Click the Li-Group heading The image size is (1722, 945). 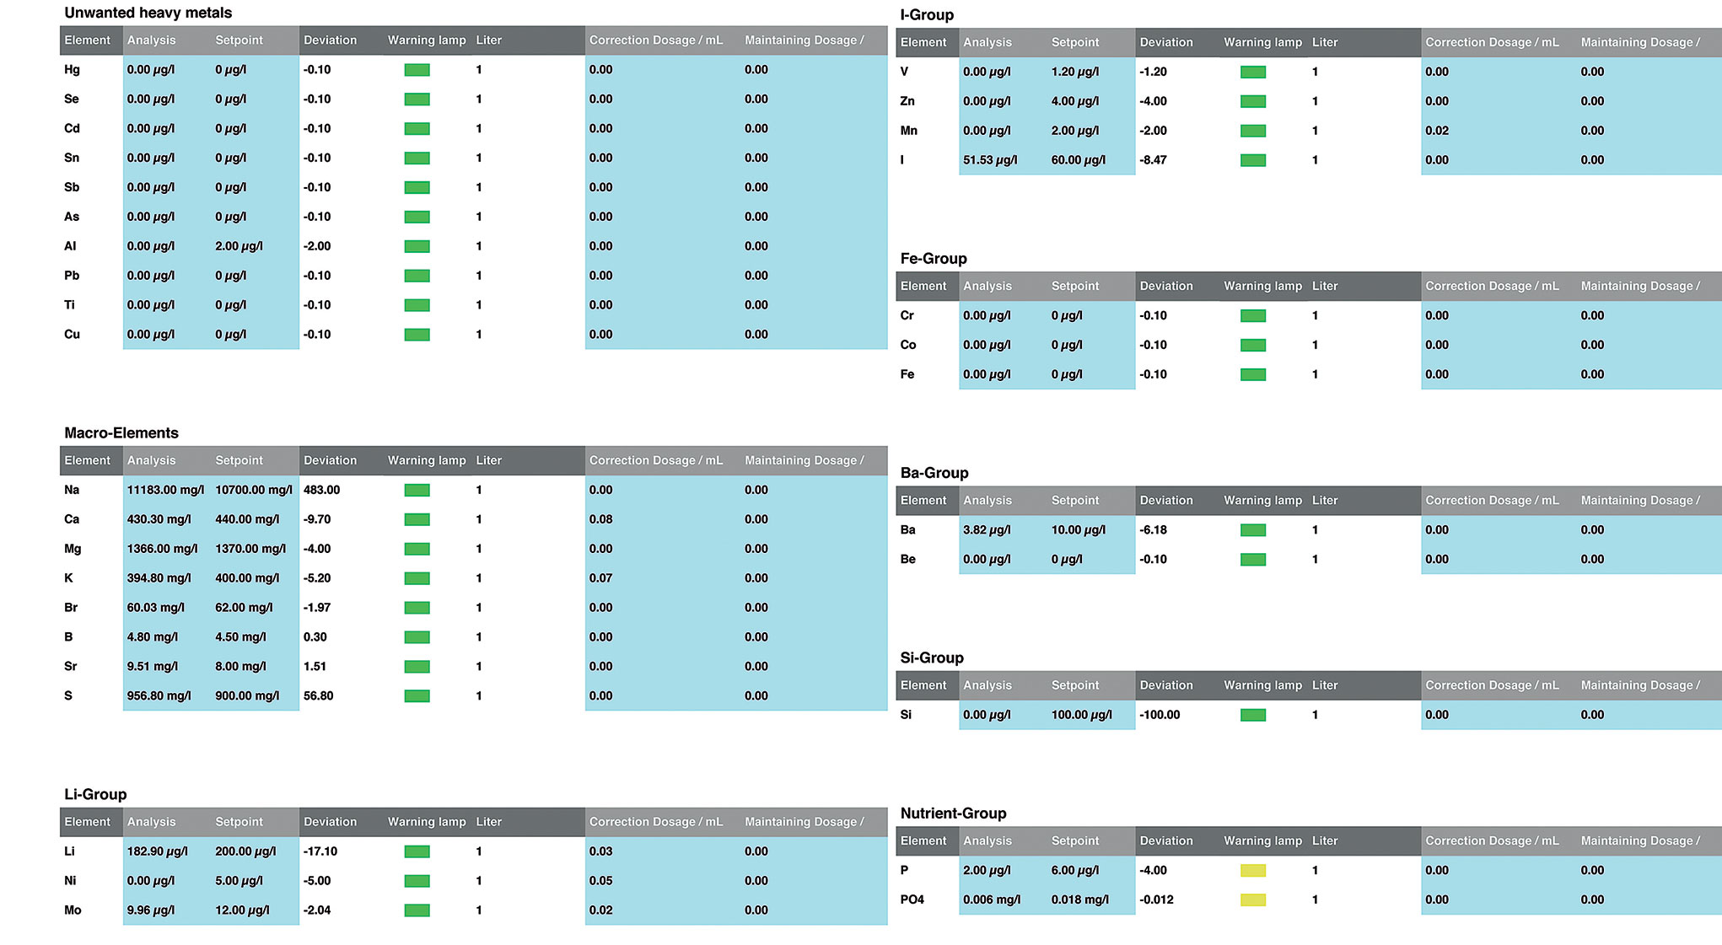(x=95, y=795)
